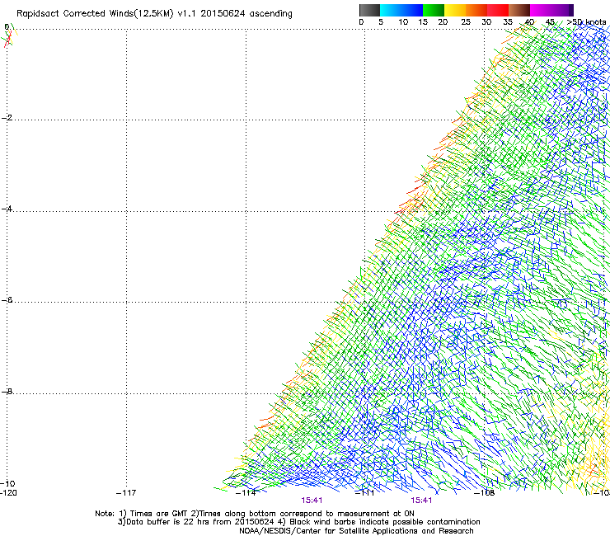Click the longitude axis label -111
The width and height of the screenshot is (610, 536).
click(x=364, y=493)
